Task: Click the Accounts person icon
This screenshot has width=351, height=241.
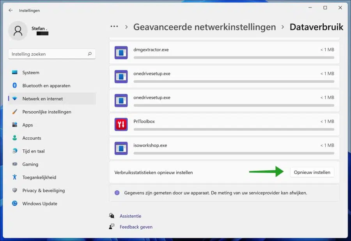Action: (x=15, y=138)
